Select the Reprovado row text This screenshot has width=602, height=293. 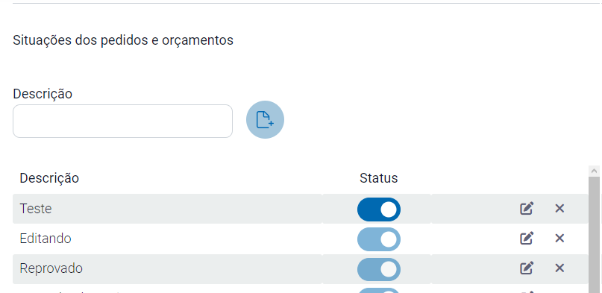pyautogui.click(x=51, y=268)
